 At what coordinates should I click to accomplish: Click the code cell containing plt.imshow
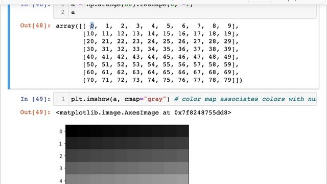(185, 99)
